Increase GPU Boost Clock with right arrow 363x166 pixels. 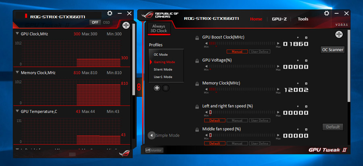click(278, 43)
